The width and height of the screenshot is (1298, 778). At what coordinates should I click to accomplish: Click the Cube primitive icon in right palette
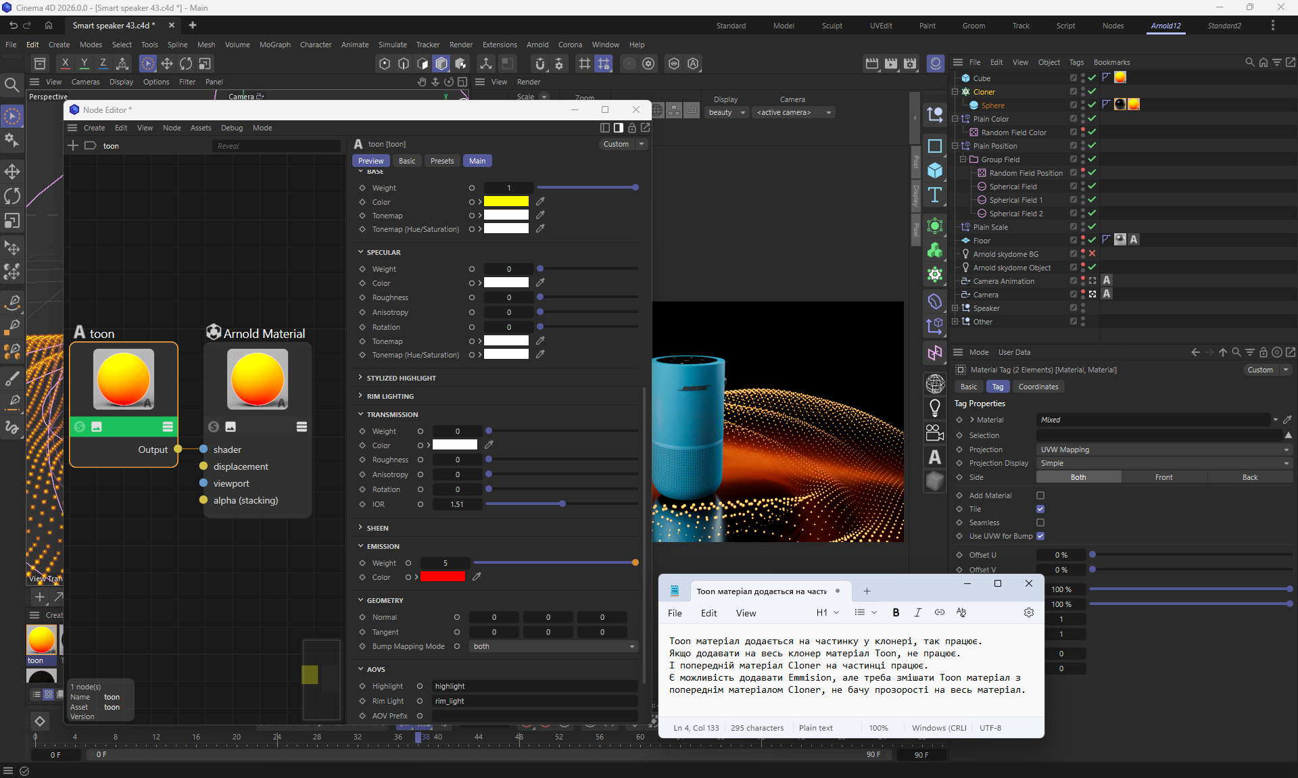coord(935,170)
